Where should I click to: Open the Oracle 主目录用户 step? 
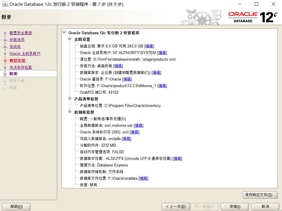pyautogui.click(x=25, y=53)
